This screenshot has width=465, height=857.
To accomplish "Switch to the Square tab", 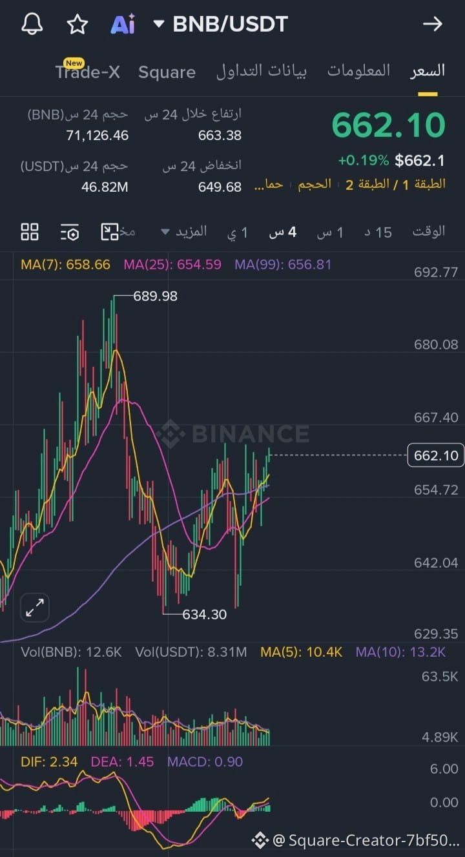I will point(167,72).
